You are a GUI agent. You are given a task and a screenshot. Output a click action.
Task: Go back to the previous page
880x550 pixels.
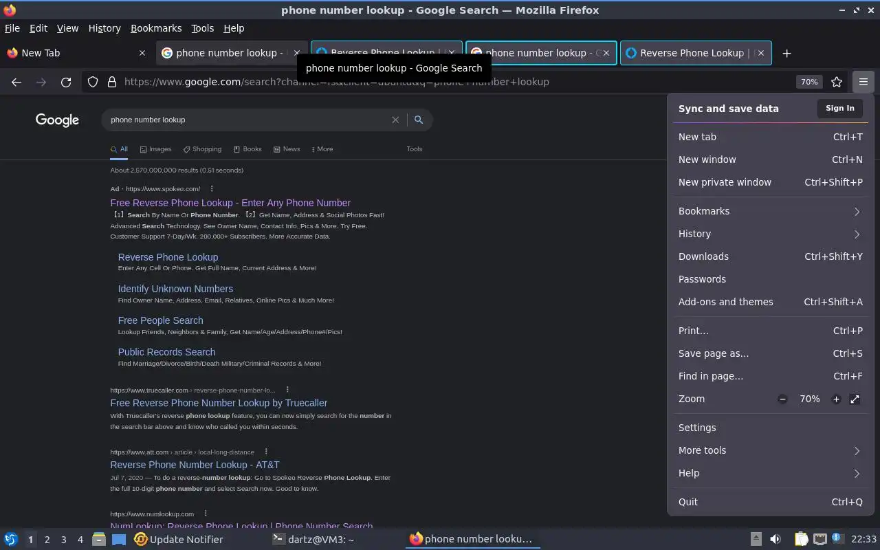pos(16,82)
